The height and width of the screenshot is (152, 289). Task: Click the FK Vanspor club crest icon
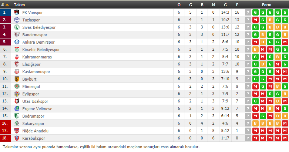point(17,12)
